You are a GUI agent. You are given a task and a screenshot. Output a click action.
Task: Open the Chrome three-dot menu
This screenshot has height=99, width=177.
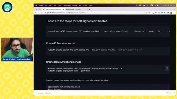point(174,13)
